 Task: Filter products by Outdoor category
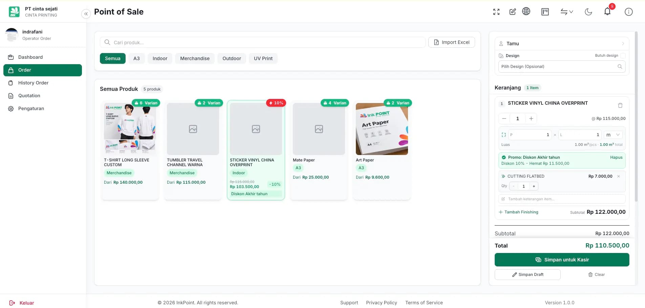coord(232,58)
